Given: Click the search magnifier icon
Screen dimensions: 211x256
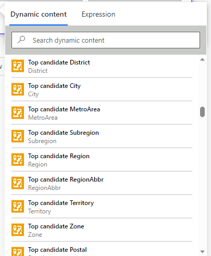Looking at the screenshot, I should 21,40.
